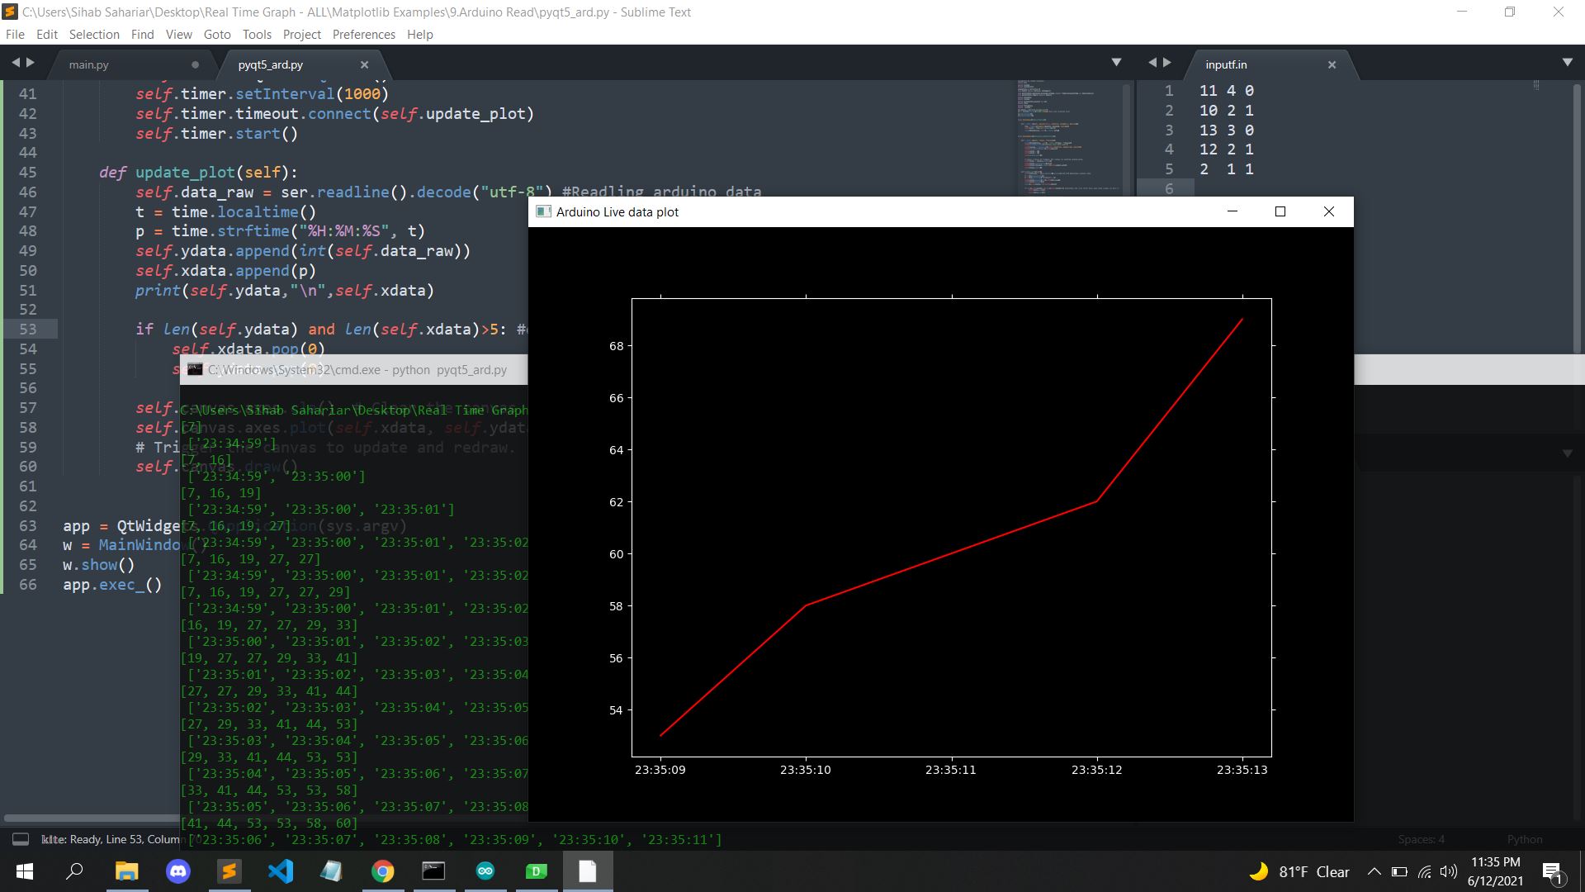Open the Find menu
Viewport: 1585px width, 892px height.
coord(142,34)
